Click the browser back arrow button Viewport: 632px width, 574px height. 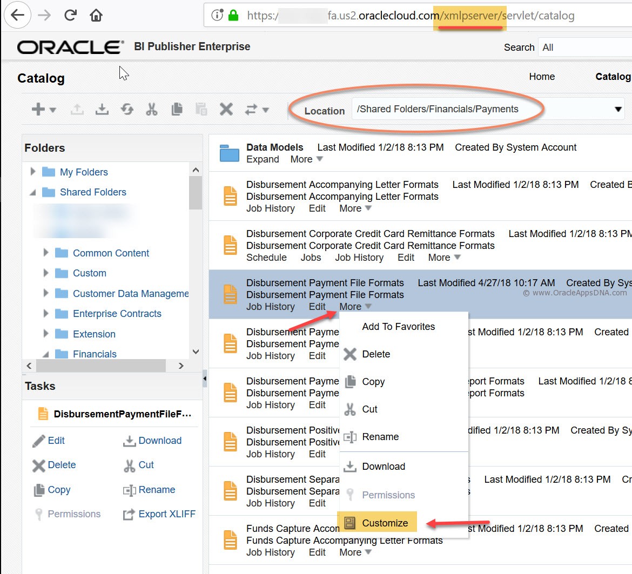(x=17, y=15)
